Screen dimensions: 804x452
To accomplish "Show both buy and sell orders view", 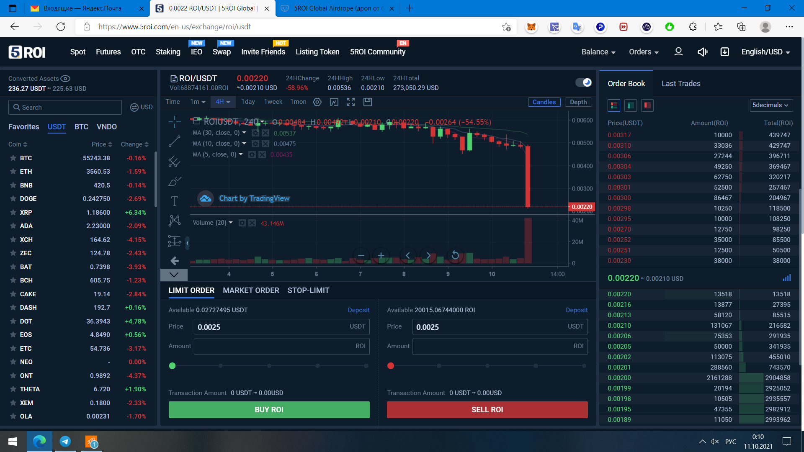I will coord(614,105).
